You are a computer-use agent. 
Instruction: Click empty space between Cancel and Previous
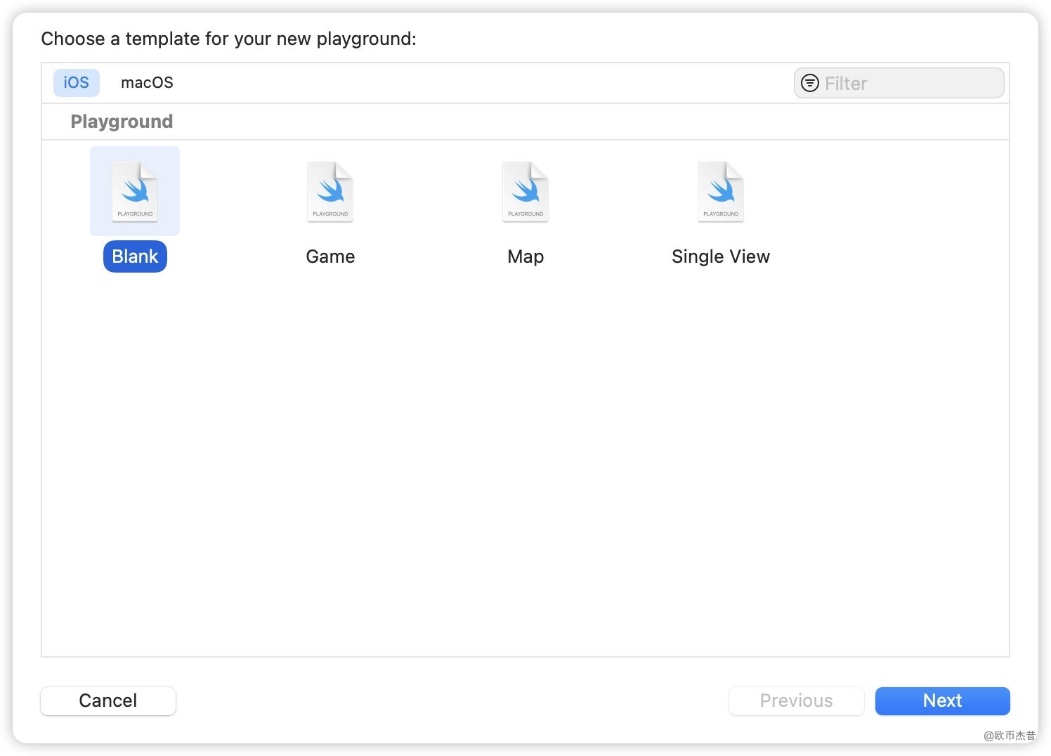[450, 700]
